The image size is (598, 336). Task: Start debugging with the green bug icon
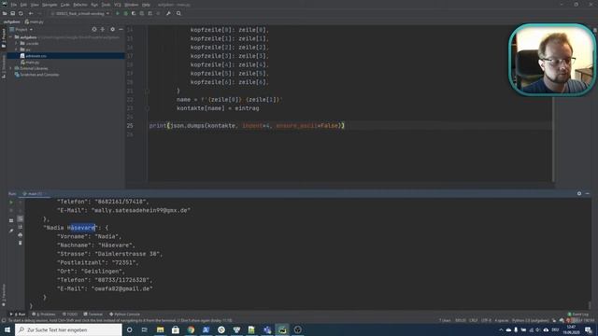[x=125, y=13]
